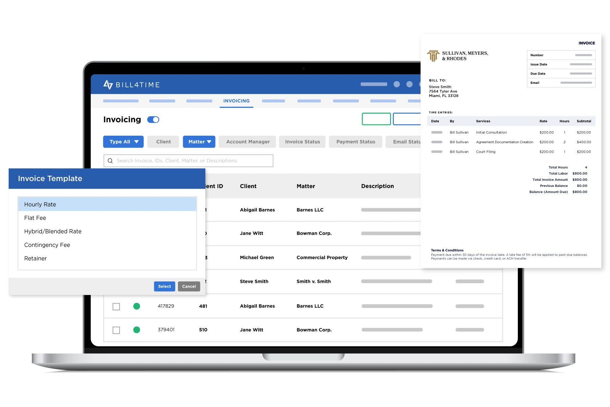Screen dimensions: 610x407
Task: Select Flat Fee template
Action: coord(107,218)
